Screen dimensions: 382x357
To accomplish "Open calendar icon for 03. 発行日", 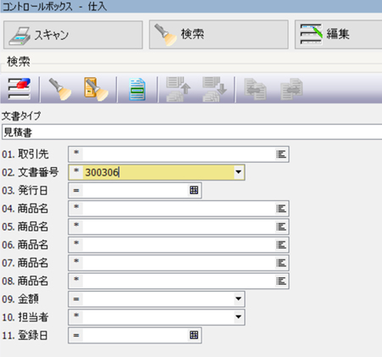I will 194,190.
